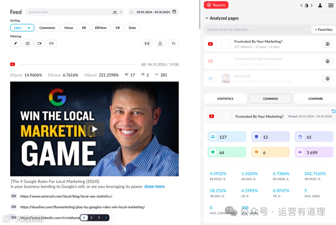The height and width of the screenshot is (225, 336).
Task: Open the hamburger menu
Action: click(331, 5)
